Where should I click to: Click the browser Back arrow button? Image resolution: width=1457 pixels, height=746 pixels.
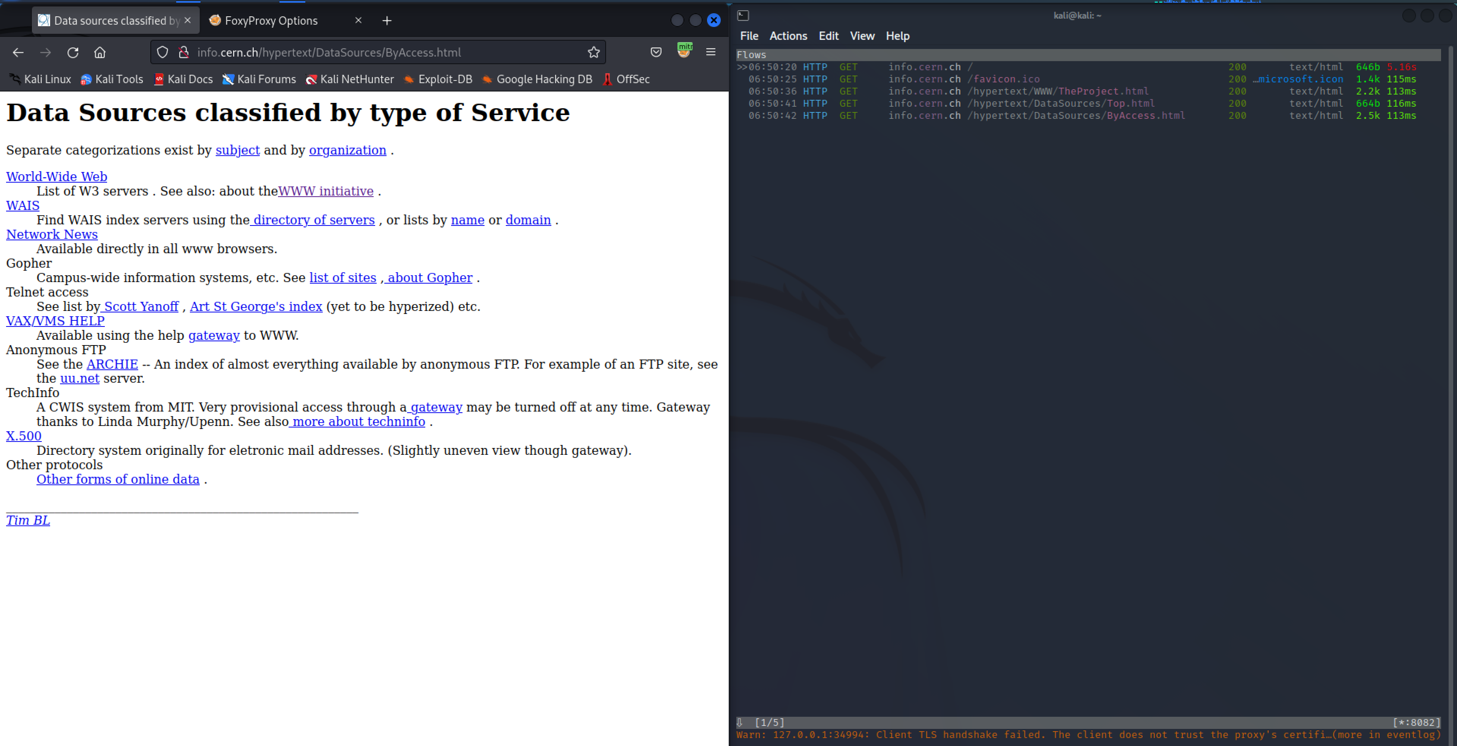coord(18,53)
